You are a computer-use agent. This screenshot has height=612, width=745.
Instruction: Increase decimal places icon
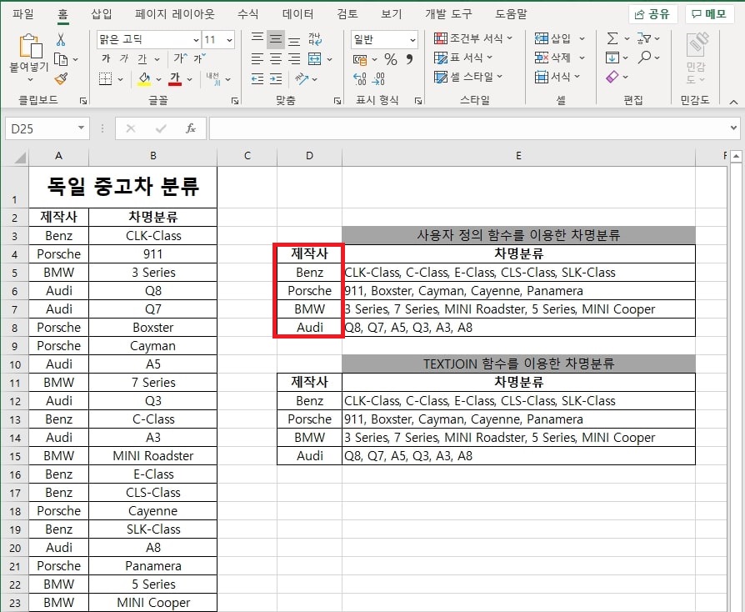click(360, 79)
